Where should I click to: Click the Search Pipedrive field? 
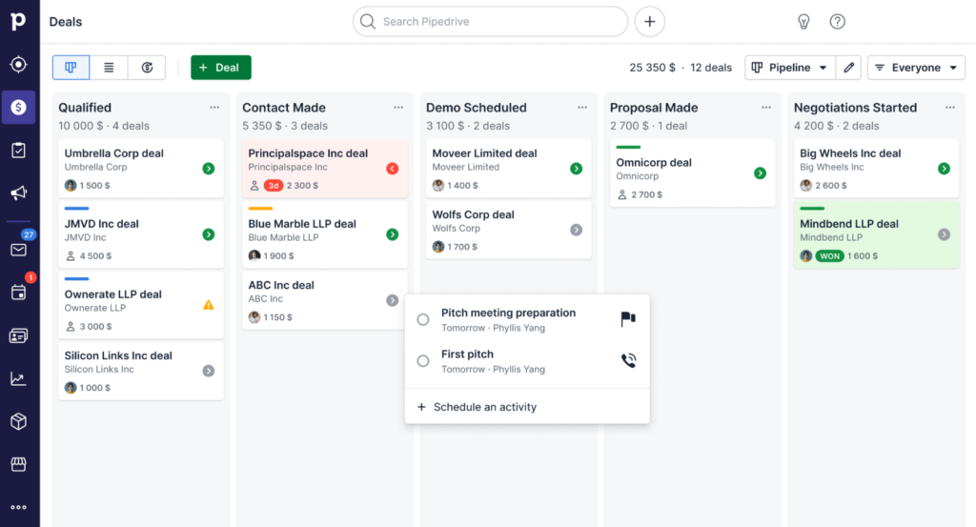tap(491, 22)
